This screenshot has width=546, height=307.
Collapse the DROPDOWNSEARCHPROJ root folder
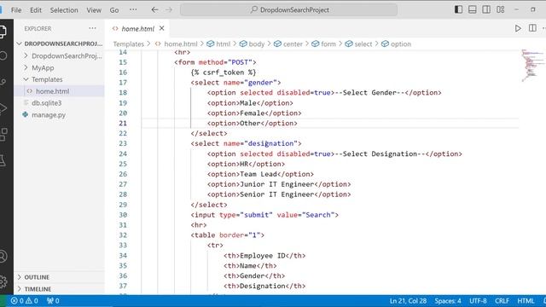pyautogui.click(x=60, y=43)
